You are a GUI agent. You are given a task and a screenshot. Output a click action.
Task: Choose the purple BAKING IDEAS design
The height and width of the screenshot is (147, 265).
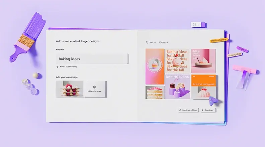point(177,87)
